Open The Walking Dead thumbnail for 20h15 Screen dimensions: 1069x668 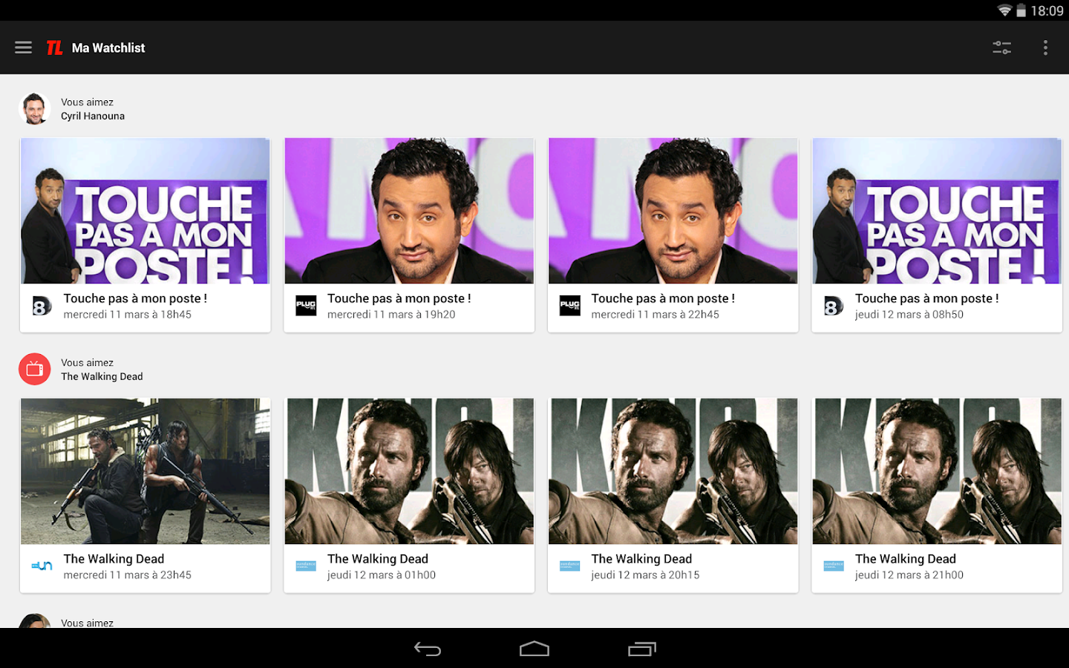tap(673, 471)
